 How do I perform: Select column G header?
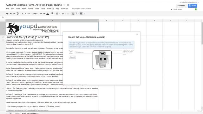[x=187, y=20]
